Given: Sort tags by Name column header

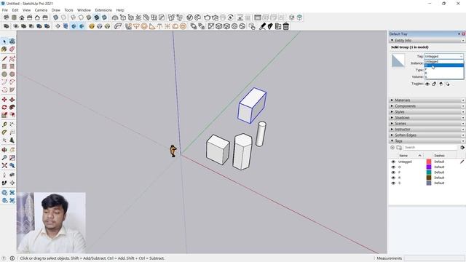Looking at the screenshot, I should coord(411,156).
